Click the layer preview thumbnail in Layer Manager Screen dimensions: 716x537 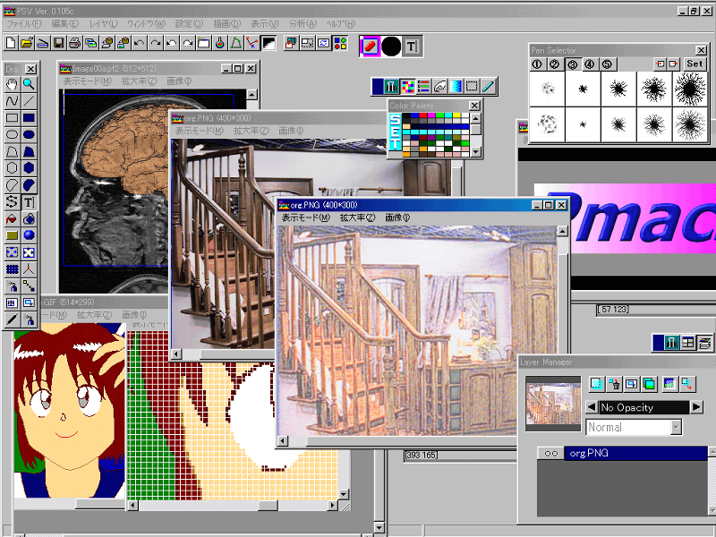(553, 404)
